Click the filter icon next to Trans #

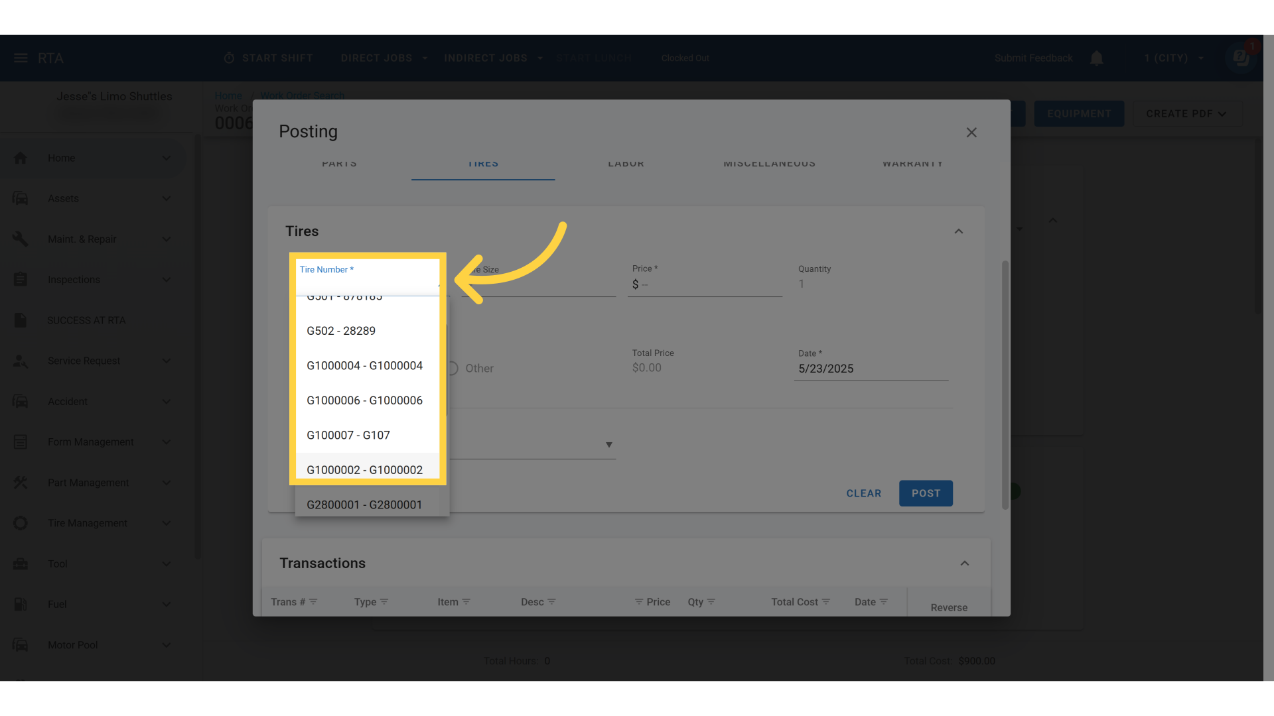313,602
